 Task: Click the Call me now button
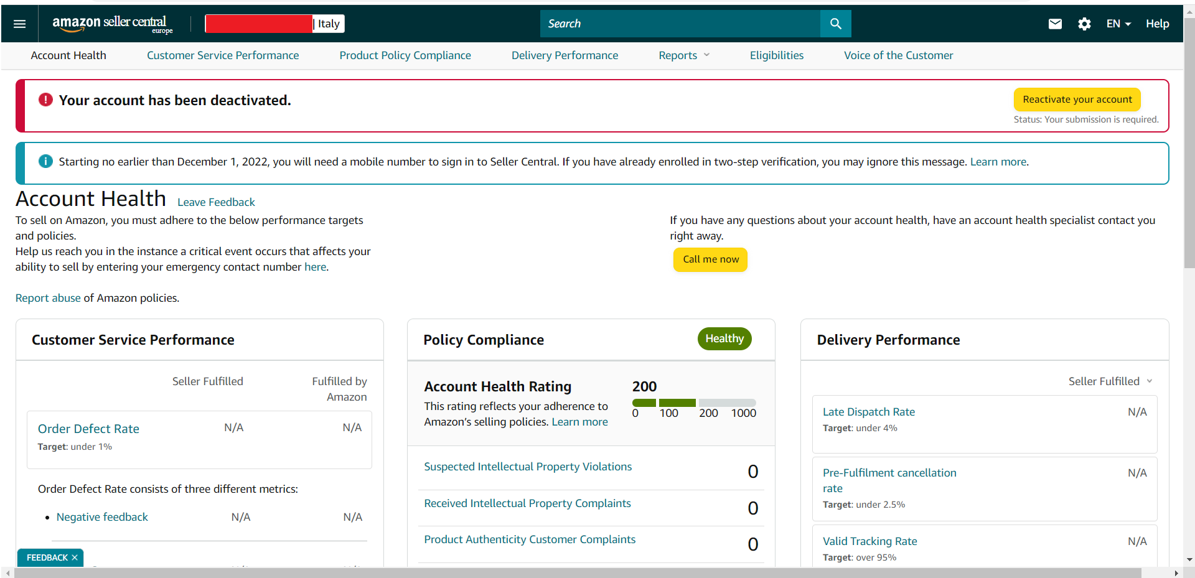point(711,259)
